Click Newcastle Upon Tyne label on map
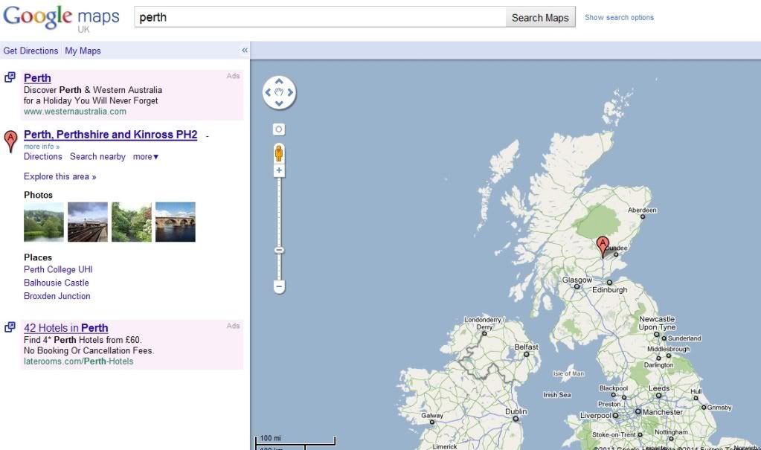The image size is (761, 450). click(657, 324)
